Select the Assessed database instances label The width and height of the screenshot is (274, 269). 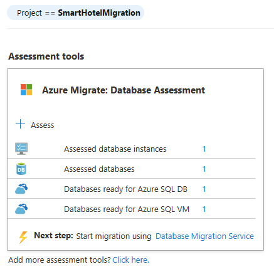(115, 149)
